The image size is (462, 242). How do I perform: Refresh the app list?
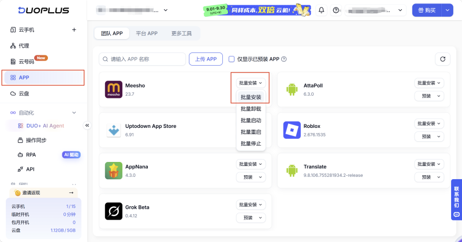442,59
